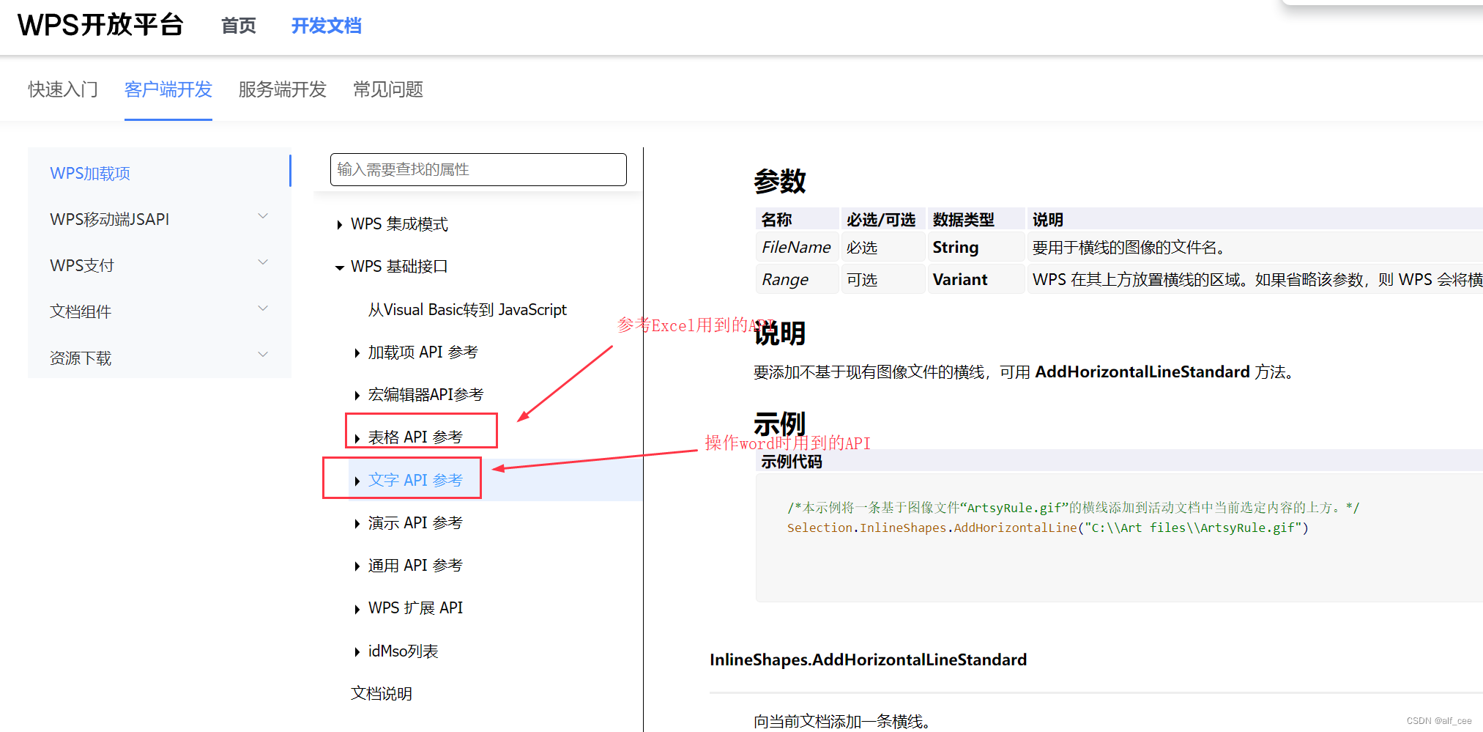Open the 文档说明 tree item

(381, 693)
